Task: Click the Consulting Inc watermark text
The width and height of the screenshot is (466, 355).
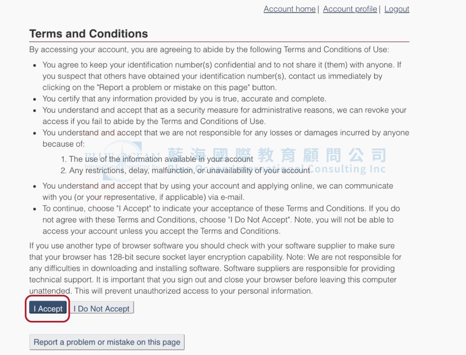Action: tap(348, 169)
